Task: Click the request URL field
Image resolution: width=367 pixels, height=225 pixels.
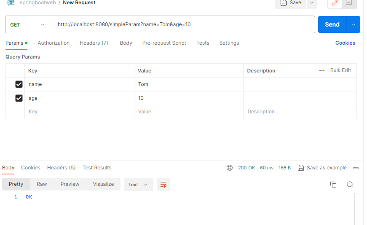Action: tap(183, 24)
